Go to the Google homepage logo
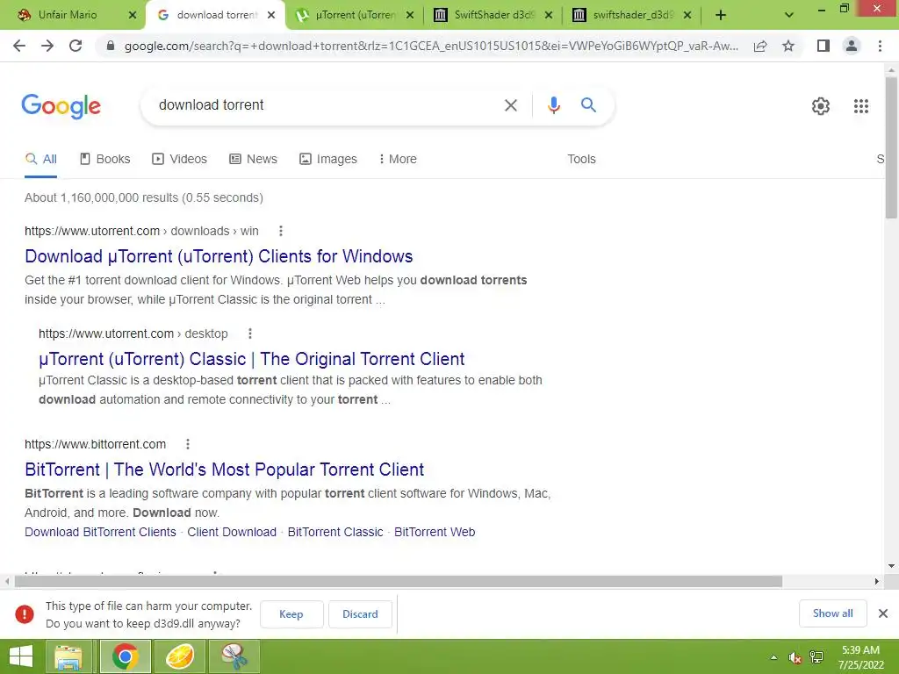 (61, 106)
